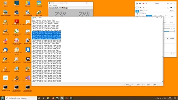Image resolution: width=178 pixels, height=100 pixels.
Task: Open Datei menu in Z88 Commander window
Action: pyautogui.click(x=50, y=5)
